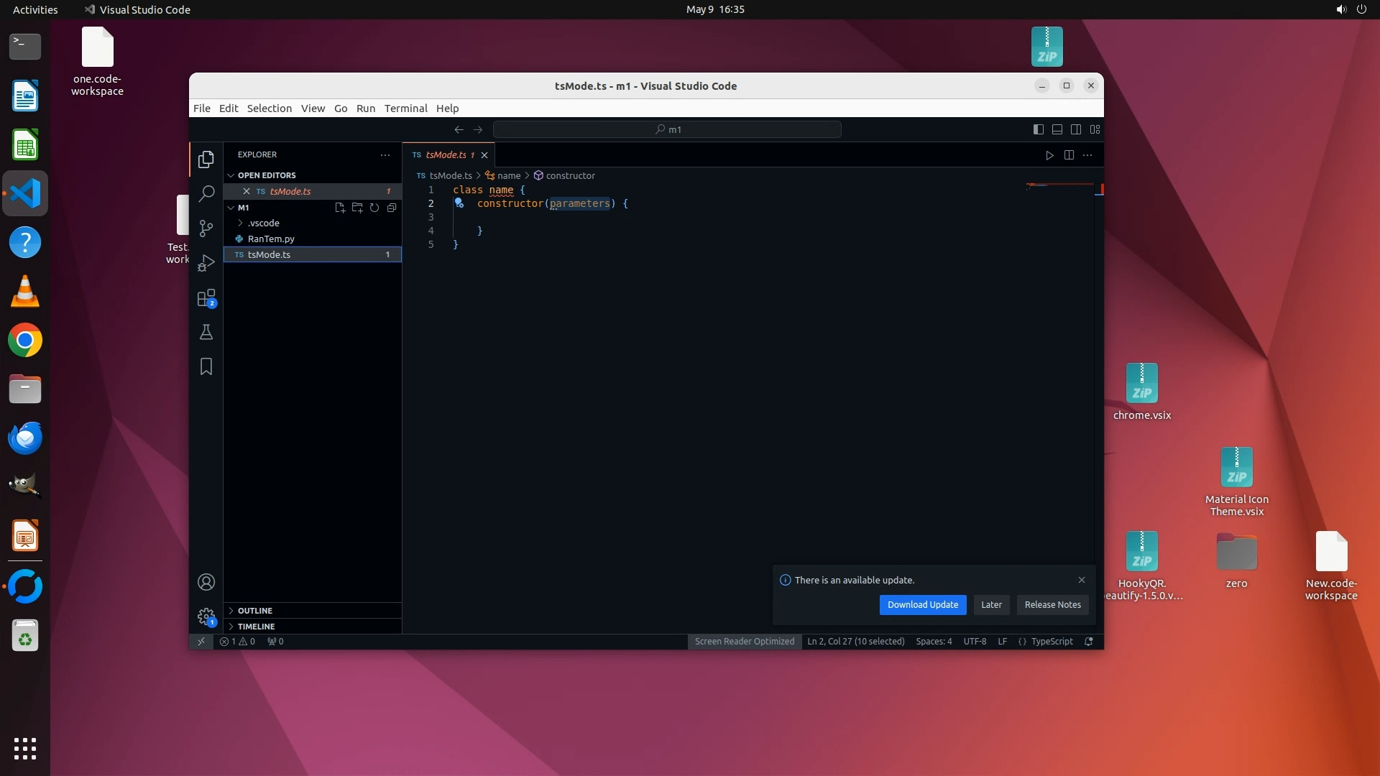Image resolution: width=1380 pixels, height=776 pixels.
Task: Open the Run and Debug view
Action: click(206, 263)
